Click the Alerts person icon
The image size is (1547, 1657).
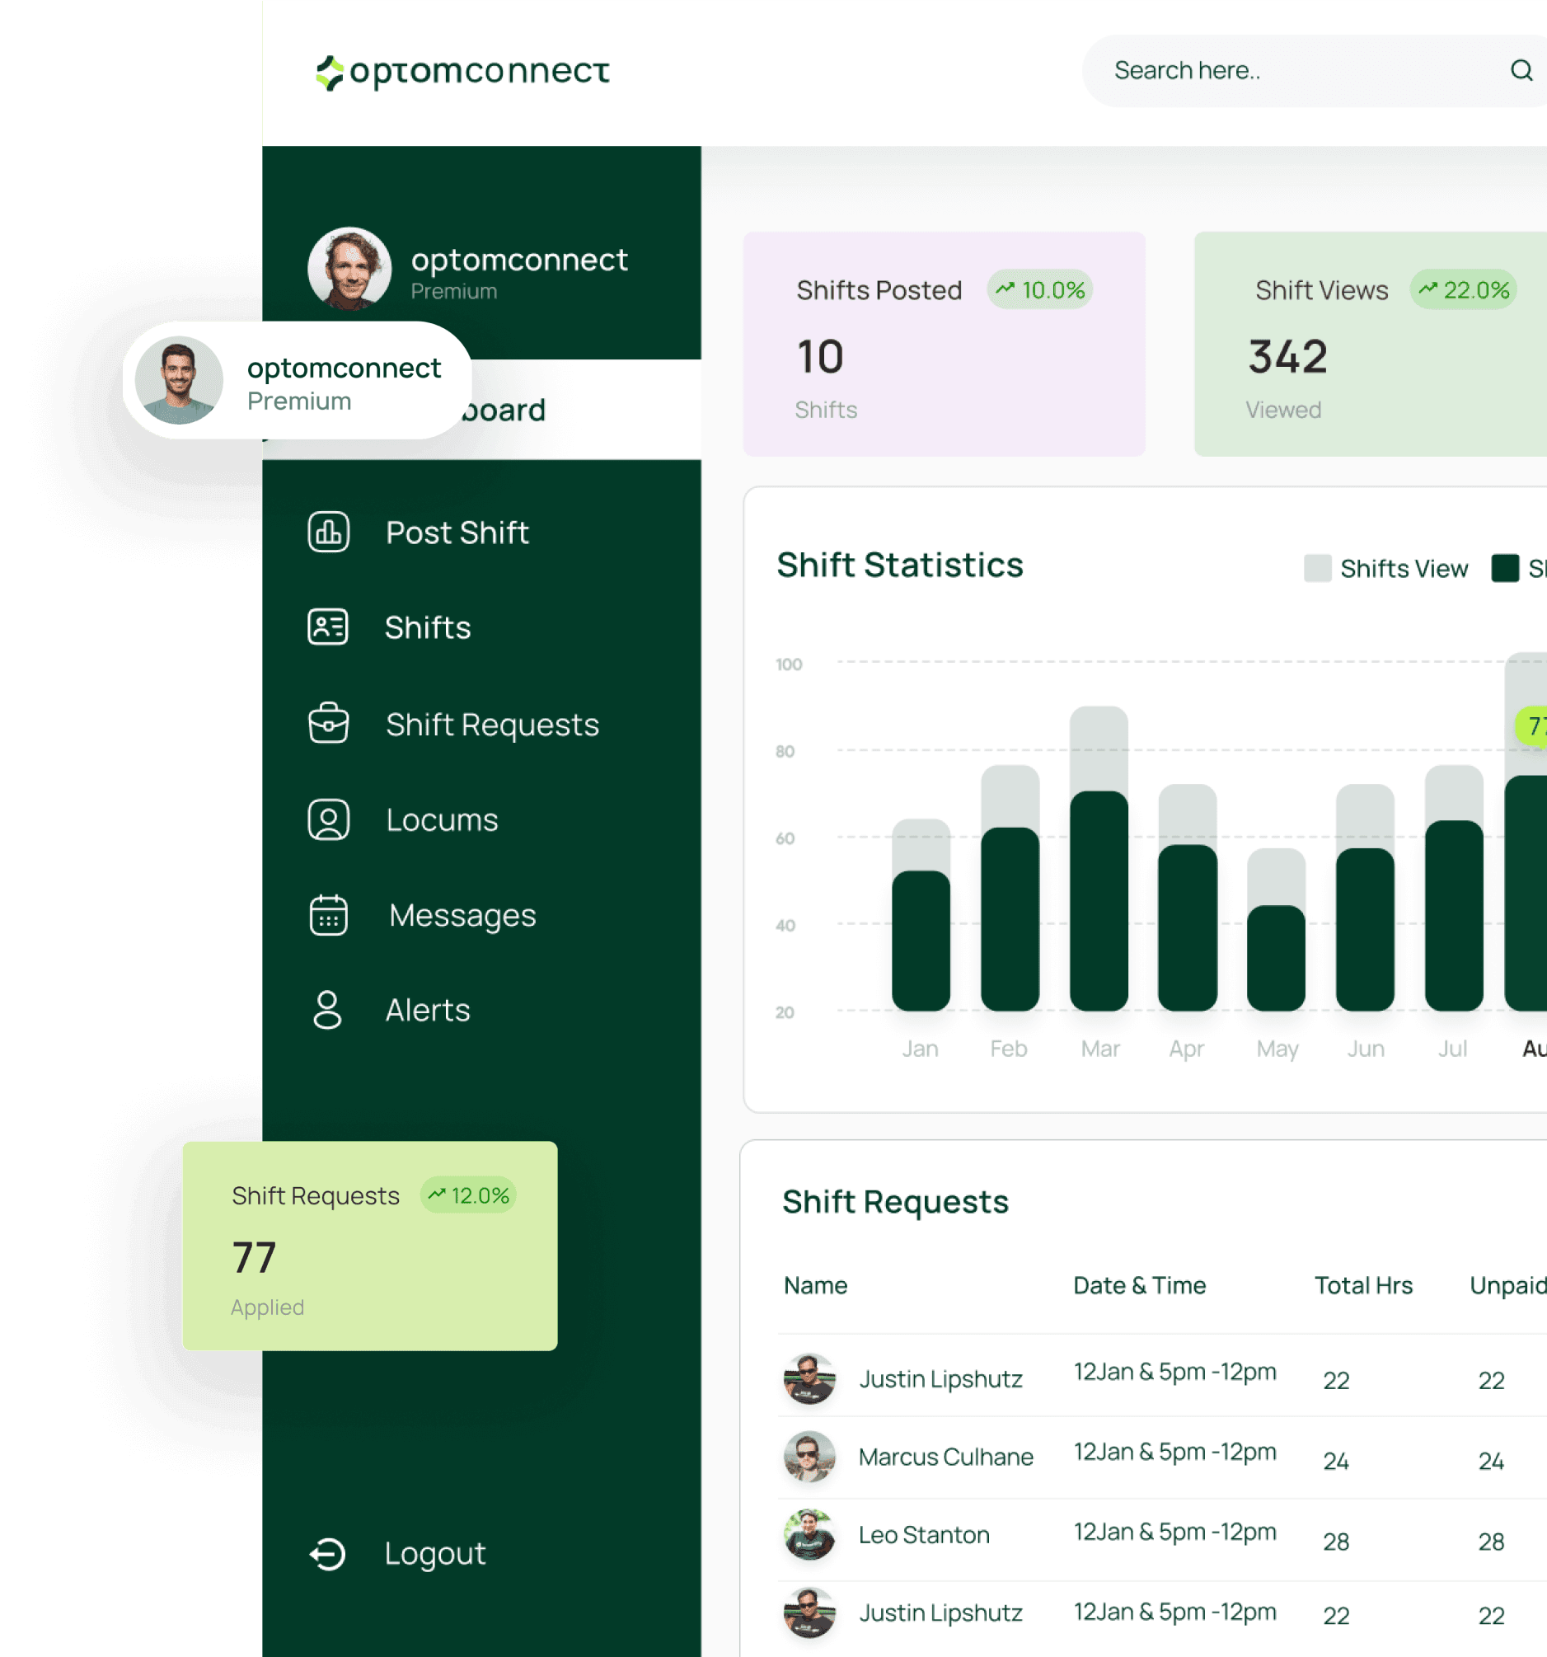pos(327,1010)
